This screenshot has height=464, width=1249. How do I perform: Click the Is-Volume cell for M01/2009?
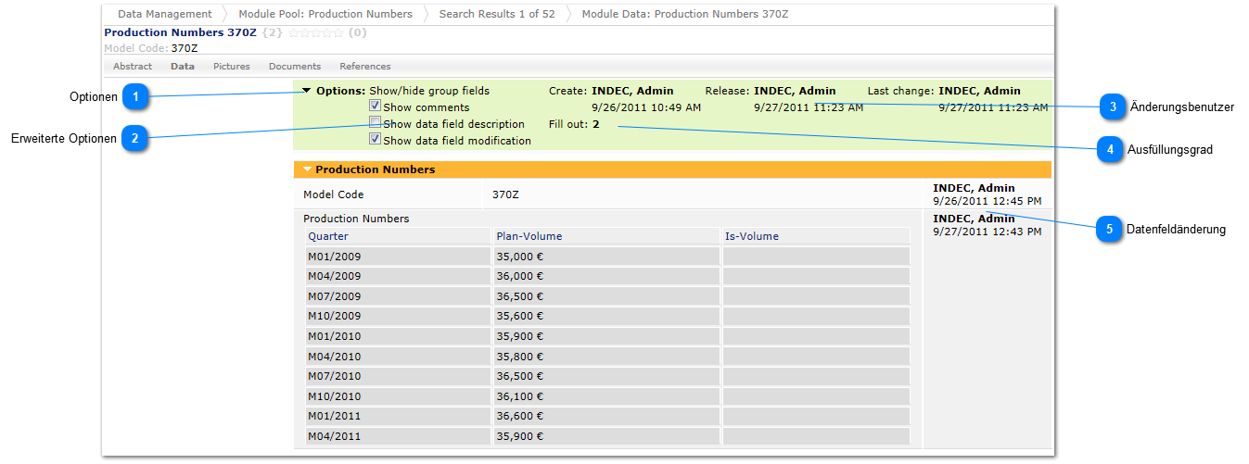click(x=816, y=257)
